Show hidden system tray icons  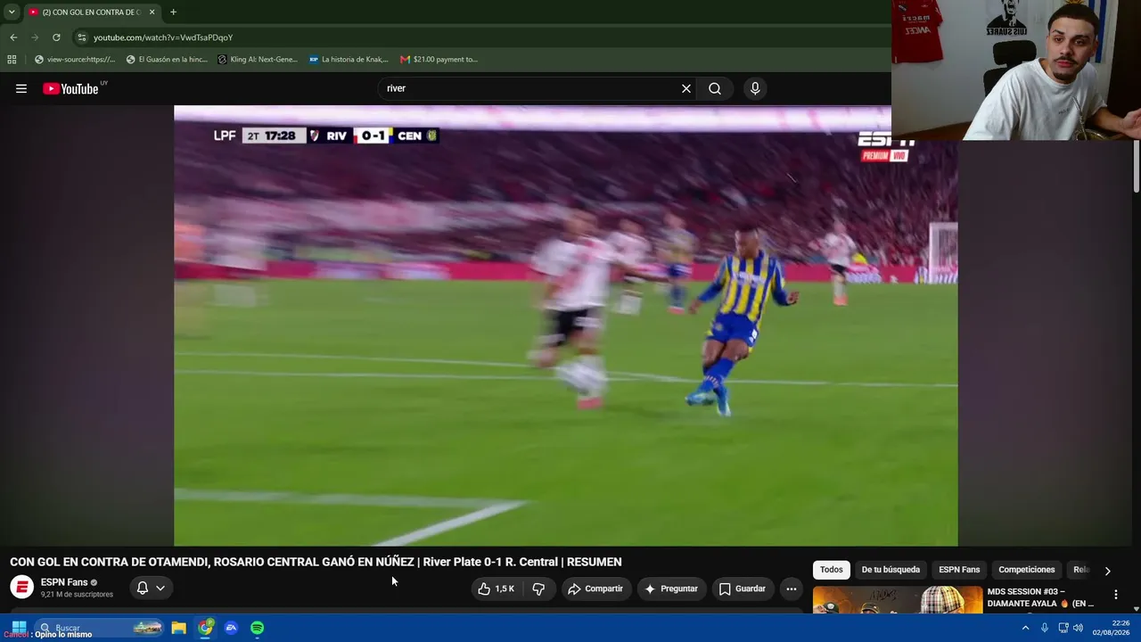(x=1025, y=628)
